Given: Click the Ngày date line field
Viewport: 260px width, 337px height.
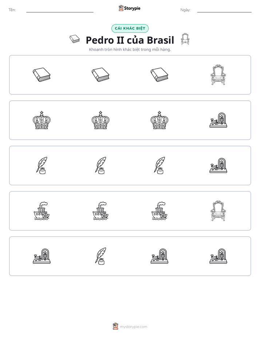Looking at the screenshot, I should [x=224, y=10].
